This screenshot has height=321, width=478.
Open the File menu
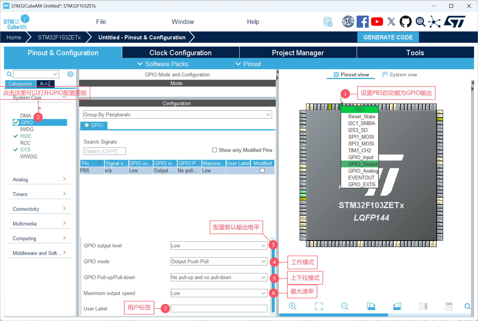pos(101,22)
